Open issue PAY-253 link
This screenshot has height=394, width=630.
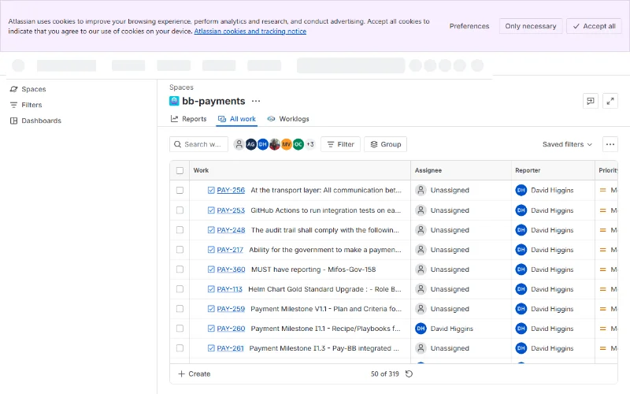[231, 210]
